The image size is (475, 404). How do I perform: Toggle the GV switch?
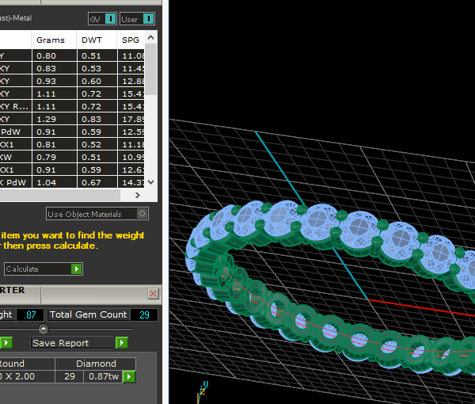coord(111,19)
